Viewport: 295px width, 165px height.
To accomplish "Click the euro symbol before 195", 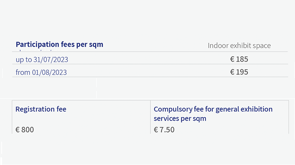I will pos(233,72).
